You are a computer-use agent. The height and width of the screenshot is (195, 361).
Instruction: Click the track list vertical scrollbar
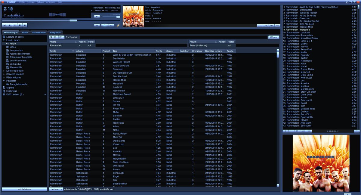click(x=278, y=117)
